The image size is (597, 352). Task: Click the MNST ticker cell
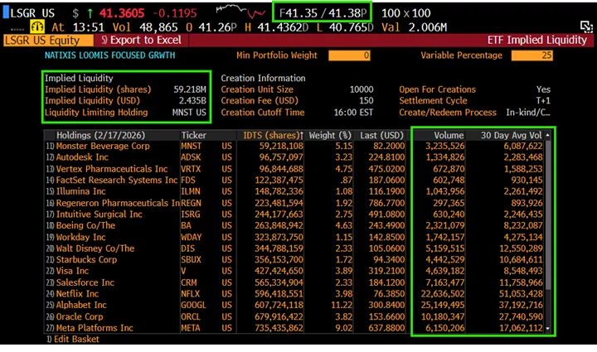pyautogui.click(x=192, y=147)
